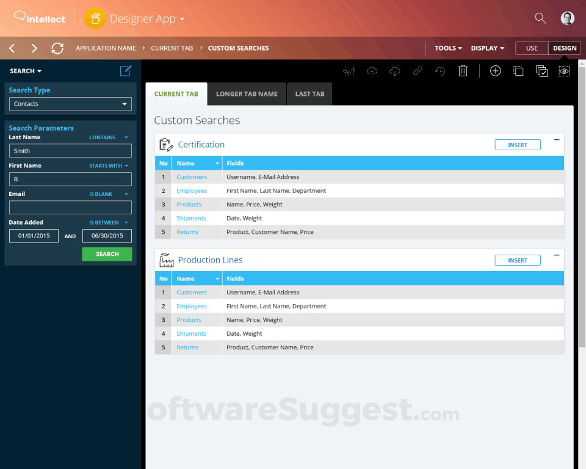
Task: Open the compose/edit icon in the Search panel
Action: [x=125, y=71]
